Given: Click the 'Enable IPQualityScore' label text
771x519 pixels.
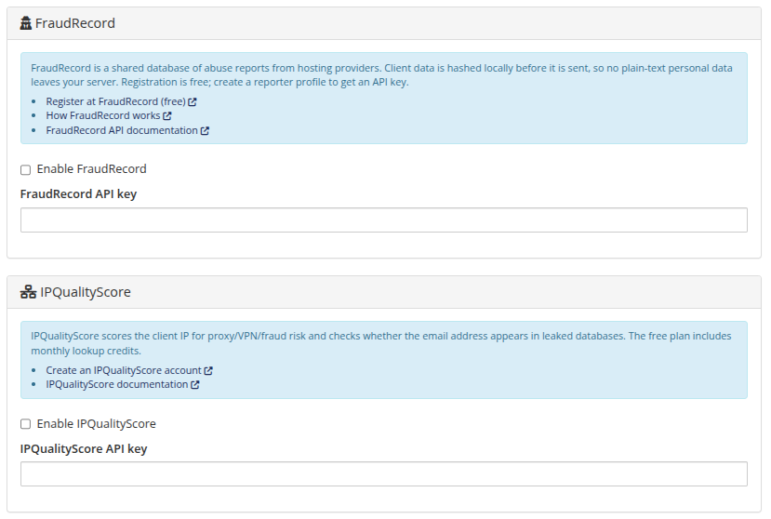Looking at the screenshot, I should [97, 423].
